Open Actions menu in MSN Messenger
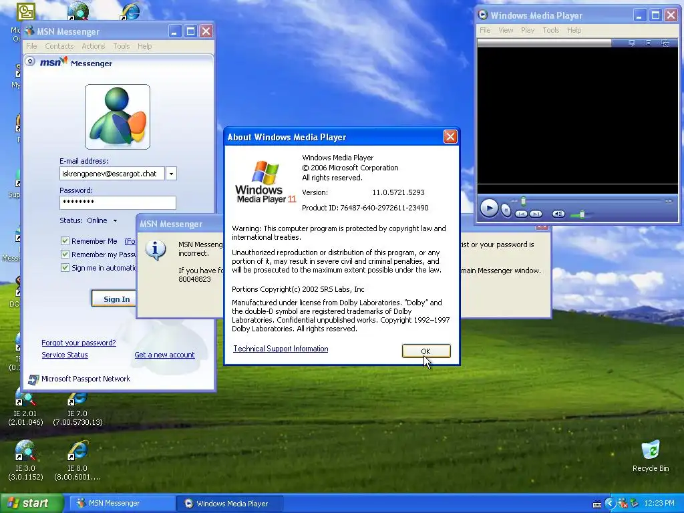This screenshot has height=513, width=684. click(93, 46)
